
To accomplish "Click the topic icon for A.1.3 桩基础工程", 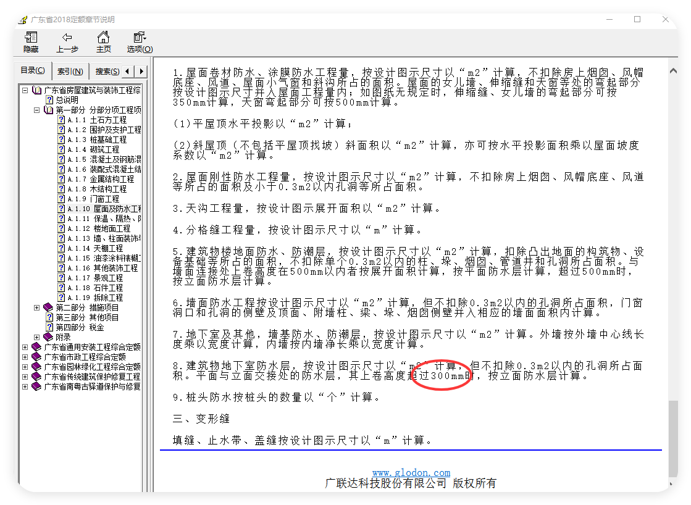I will pyautogui.click(x=61, y=140).
